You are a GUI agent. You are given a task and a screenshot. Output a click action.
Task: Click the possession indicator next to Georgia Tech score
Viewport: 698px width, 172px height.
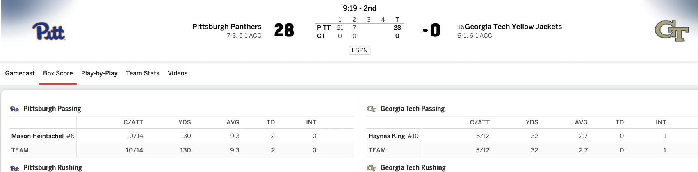tap(425, 30)
